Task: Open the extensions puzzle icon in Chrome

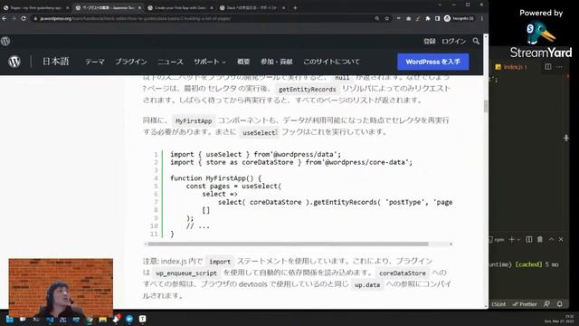Action: point(428,18)
